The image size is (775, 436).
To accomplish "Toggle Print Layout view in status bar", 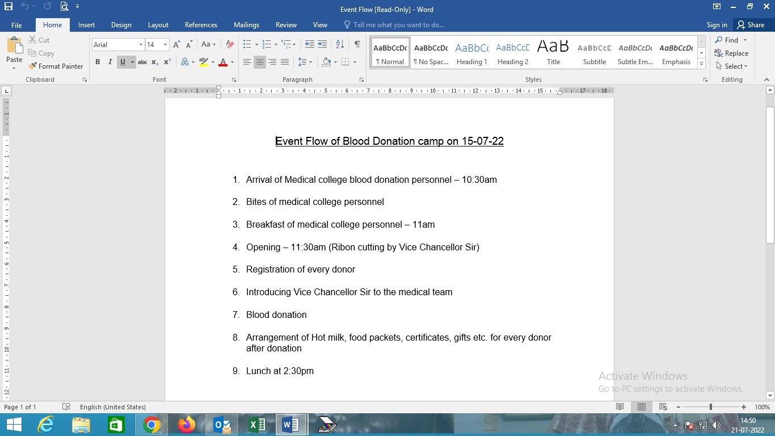I will point(642,407).
